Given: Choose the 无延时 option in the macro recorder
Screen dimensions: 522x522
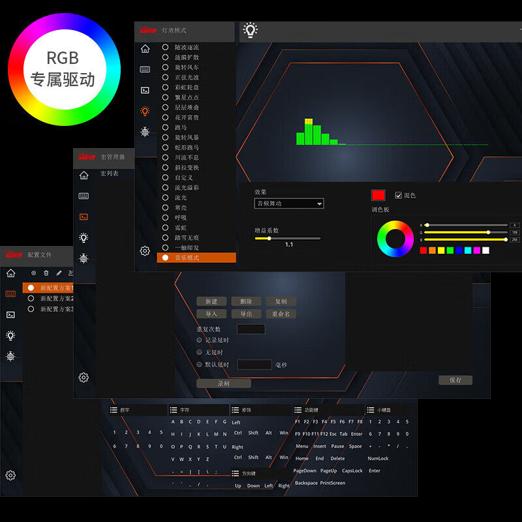Looking at the screenshot, I should point(198,351).
